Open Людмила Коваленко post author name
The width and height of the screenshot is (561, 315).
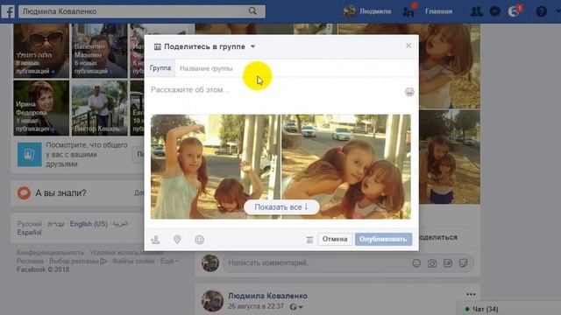click(x=267, y=296)
